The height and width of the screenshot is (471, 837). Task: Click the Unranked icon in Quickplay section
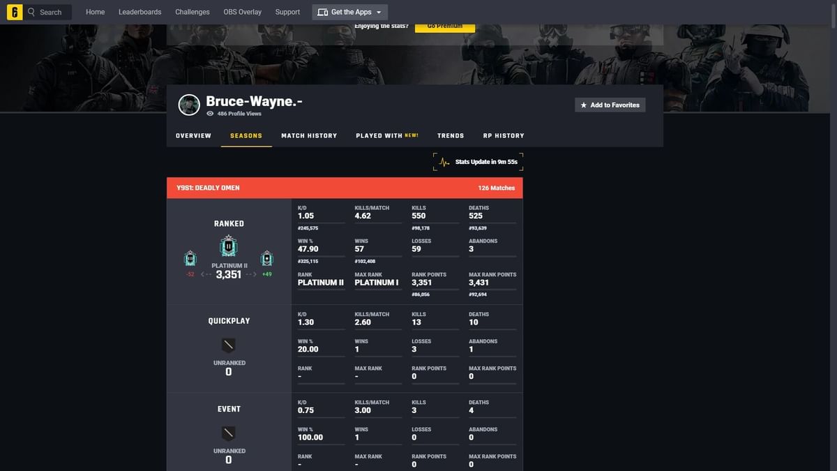tap(228, 344)
